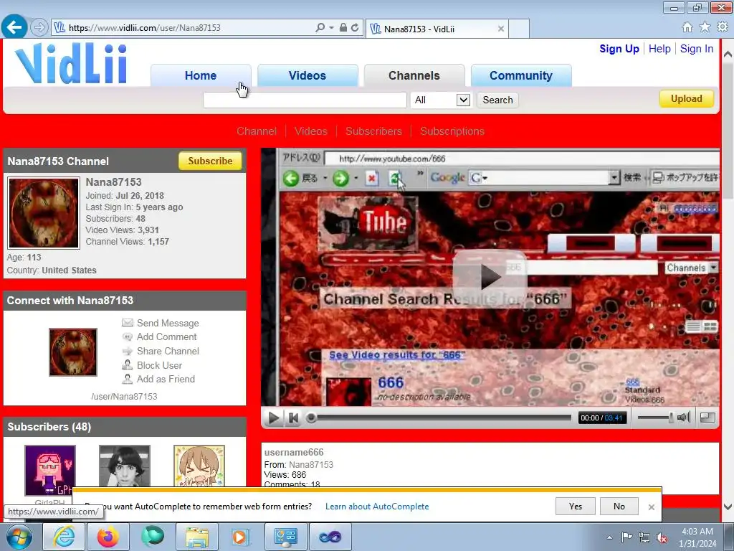Click the skip-to-start video button
This screenshot has width=734, height=551.
293,418
